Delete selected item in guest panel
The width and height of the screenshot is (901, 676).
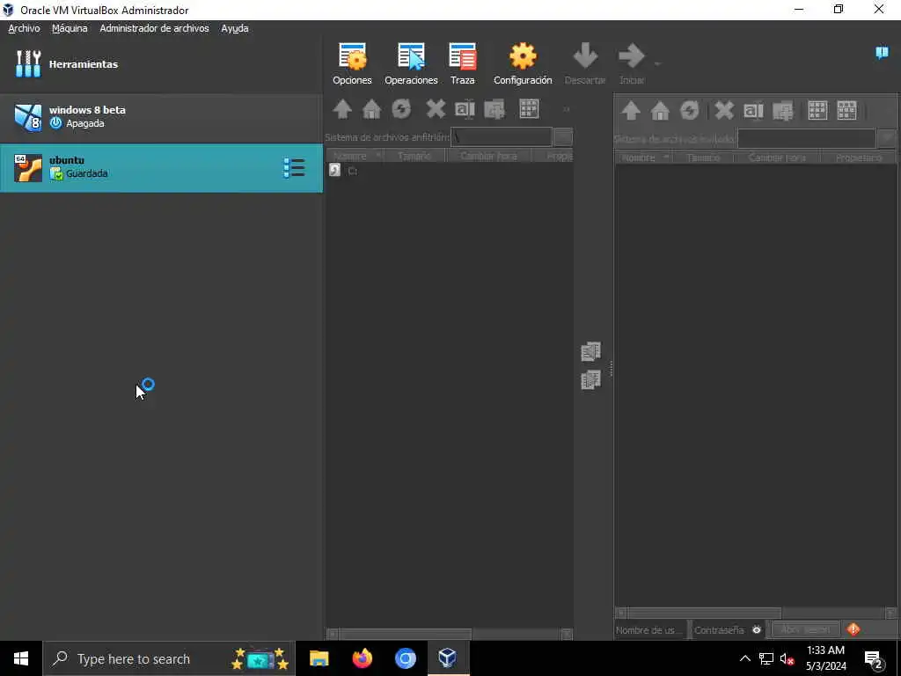(724, 110)
